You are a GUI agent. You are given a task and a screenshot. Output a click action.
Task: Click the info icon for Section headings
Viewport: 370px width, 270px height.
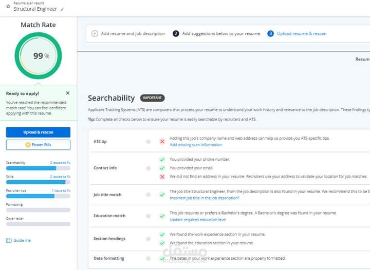tap(148, 239)
